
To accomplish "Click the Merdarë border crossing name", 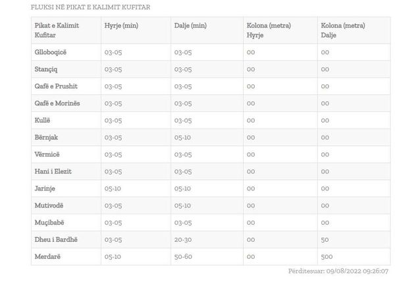I will pos(47,256).
